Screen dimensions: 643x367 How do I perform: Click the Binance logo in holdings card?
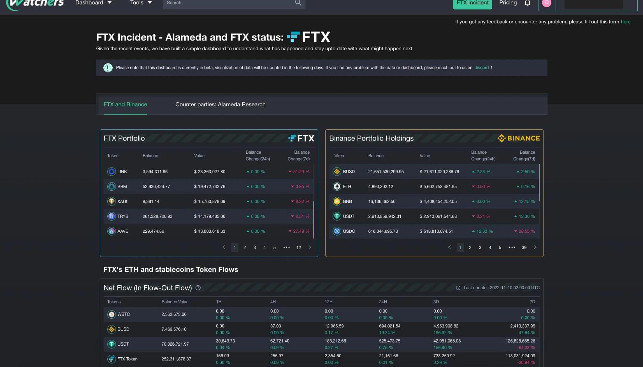(519, 138)
